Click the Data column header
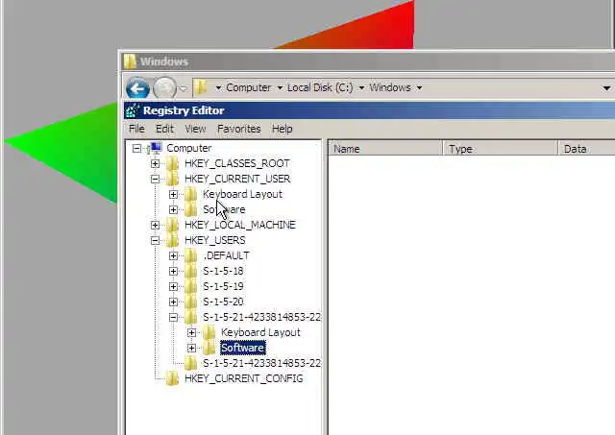 pos(587,149)
